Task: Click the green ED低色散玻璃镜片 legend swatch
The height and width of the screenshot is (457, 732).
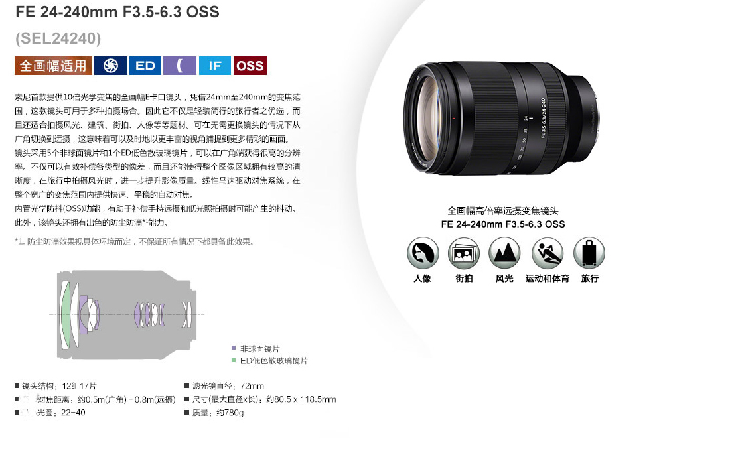Action: (234, 360)
